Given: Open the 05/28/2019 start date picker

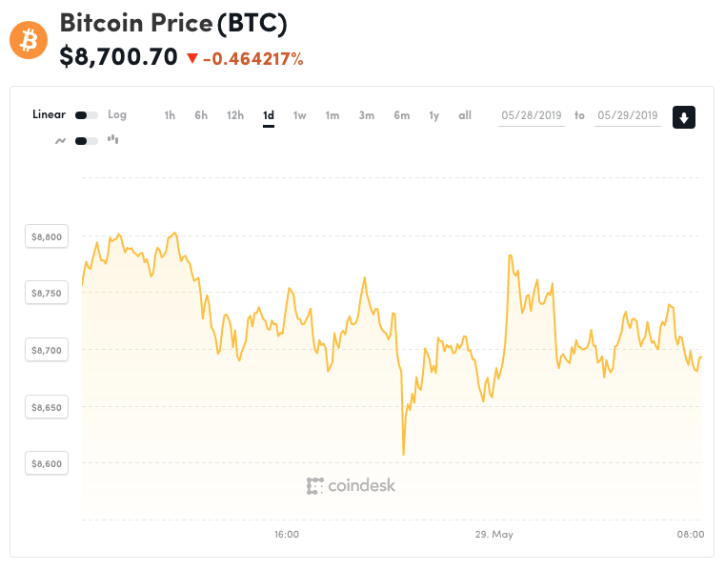Looking at the screenshot, I should pyautogui.click(x=532, y=115).
